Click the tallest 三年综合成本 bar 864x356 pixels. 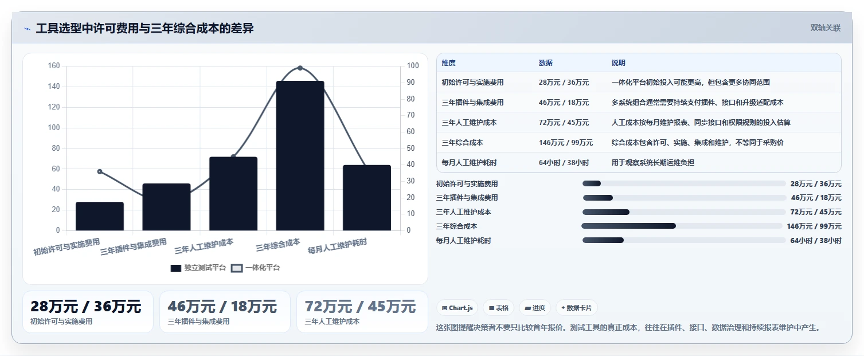(x=300, y=156)
